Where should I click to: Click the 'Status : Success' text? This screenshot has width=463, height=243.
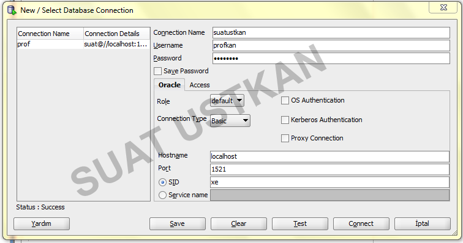(40, 207)
